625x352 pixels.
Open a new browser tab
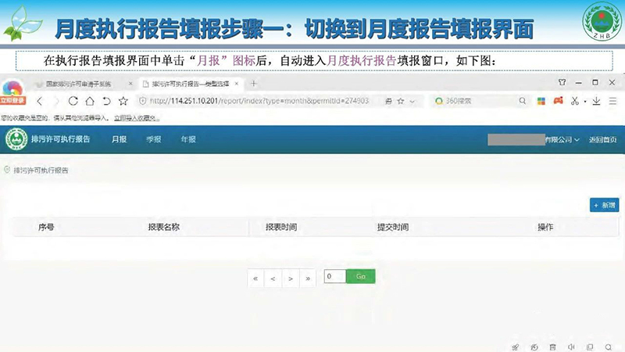[x=254, y=83]
